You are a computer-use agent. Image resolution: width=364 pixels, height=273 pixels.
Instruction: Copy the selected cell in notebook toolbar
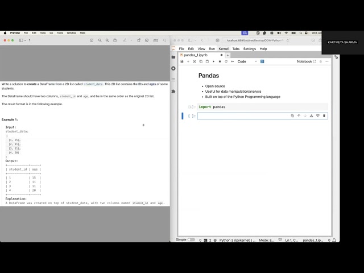201,61
